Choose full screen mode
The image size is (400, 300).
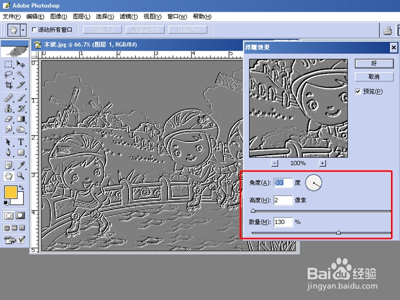click(22, 227)
